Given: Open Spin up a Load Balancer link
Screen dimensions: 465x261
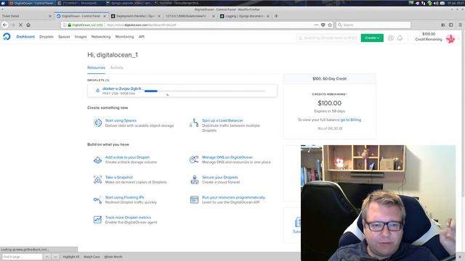Looking at the screenshot, I should click(x=222, y=120).
